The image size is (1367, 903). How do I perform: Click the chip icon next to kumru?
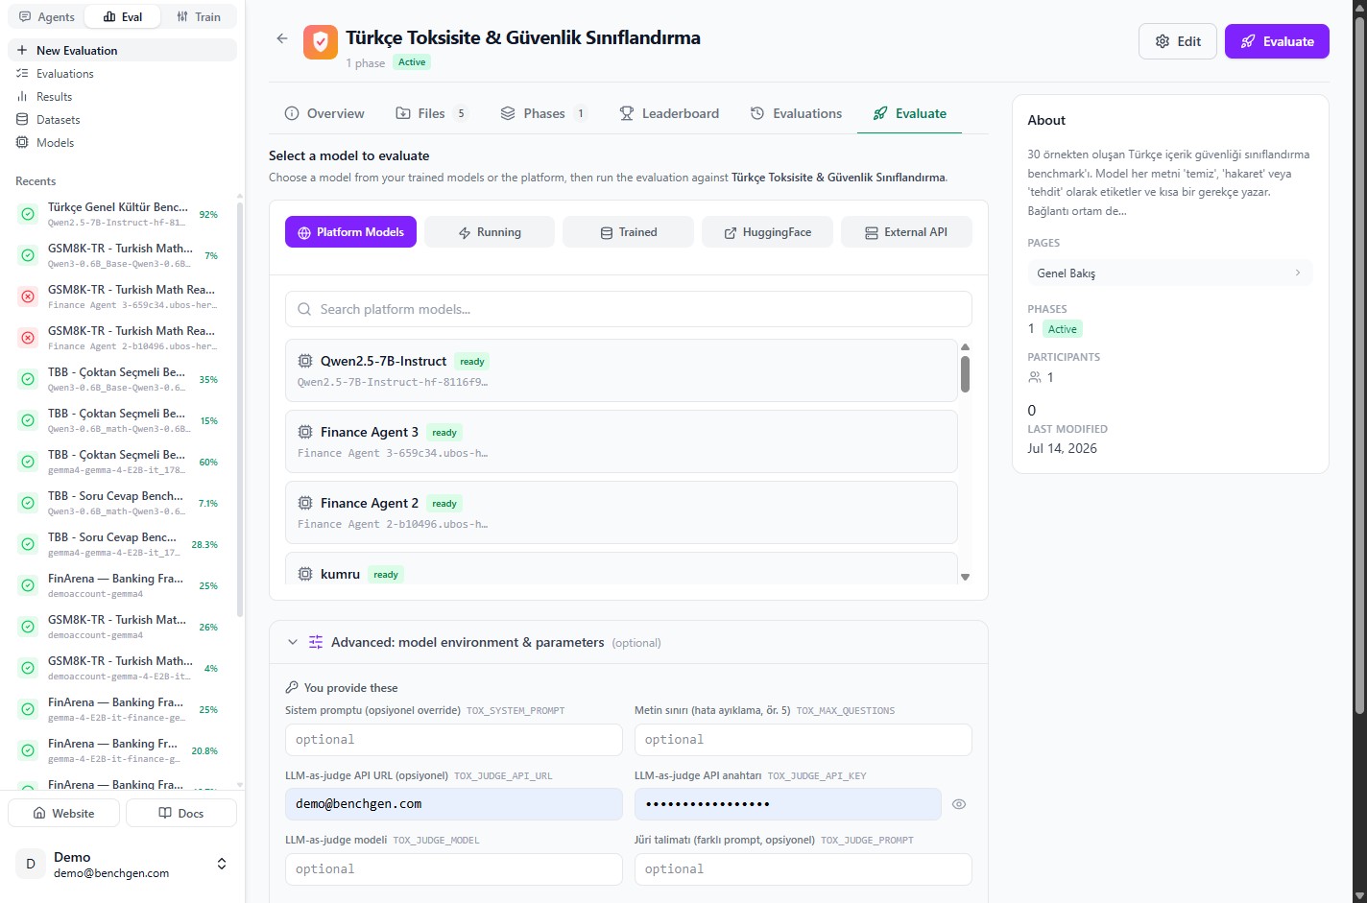pos(305,574)
